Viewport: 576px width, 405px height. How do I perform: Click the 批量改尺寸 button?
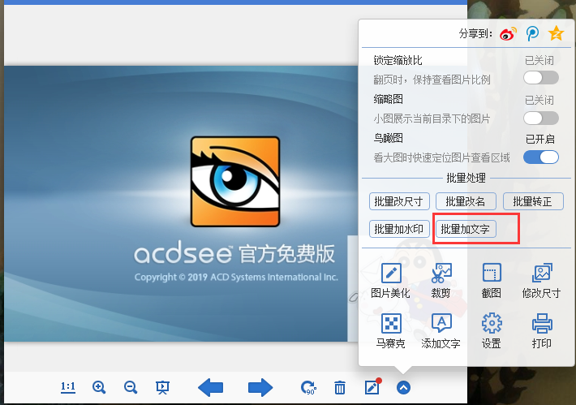click(x=399, y=201)
